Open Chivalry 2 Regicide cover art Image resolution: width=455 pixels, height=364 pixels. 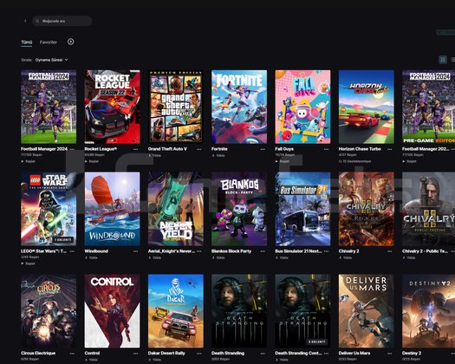[x=367, y=209]
